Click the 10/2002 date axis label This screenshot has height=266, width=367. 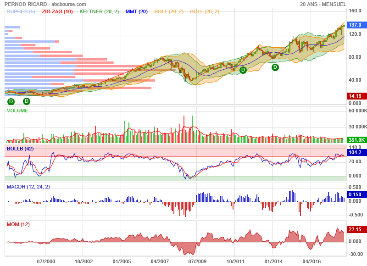83,261
